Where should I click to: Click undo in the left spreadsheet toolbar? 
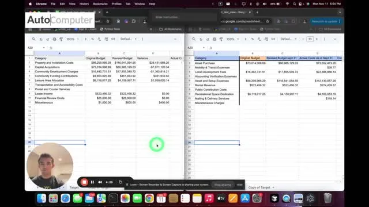pyautogui.click(x=41, y=39)
